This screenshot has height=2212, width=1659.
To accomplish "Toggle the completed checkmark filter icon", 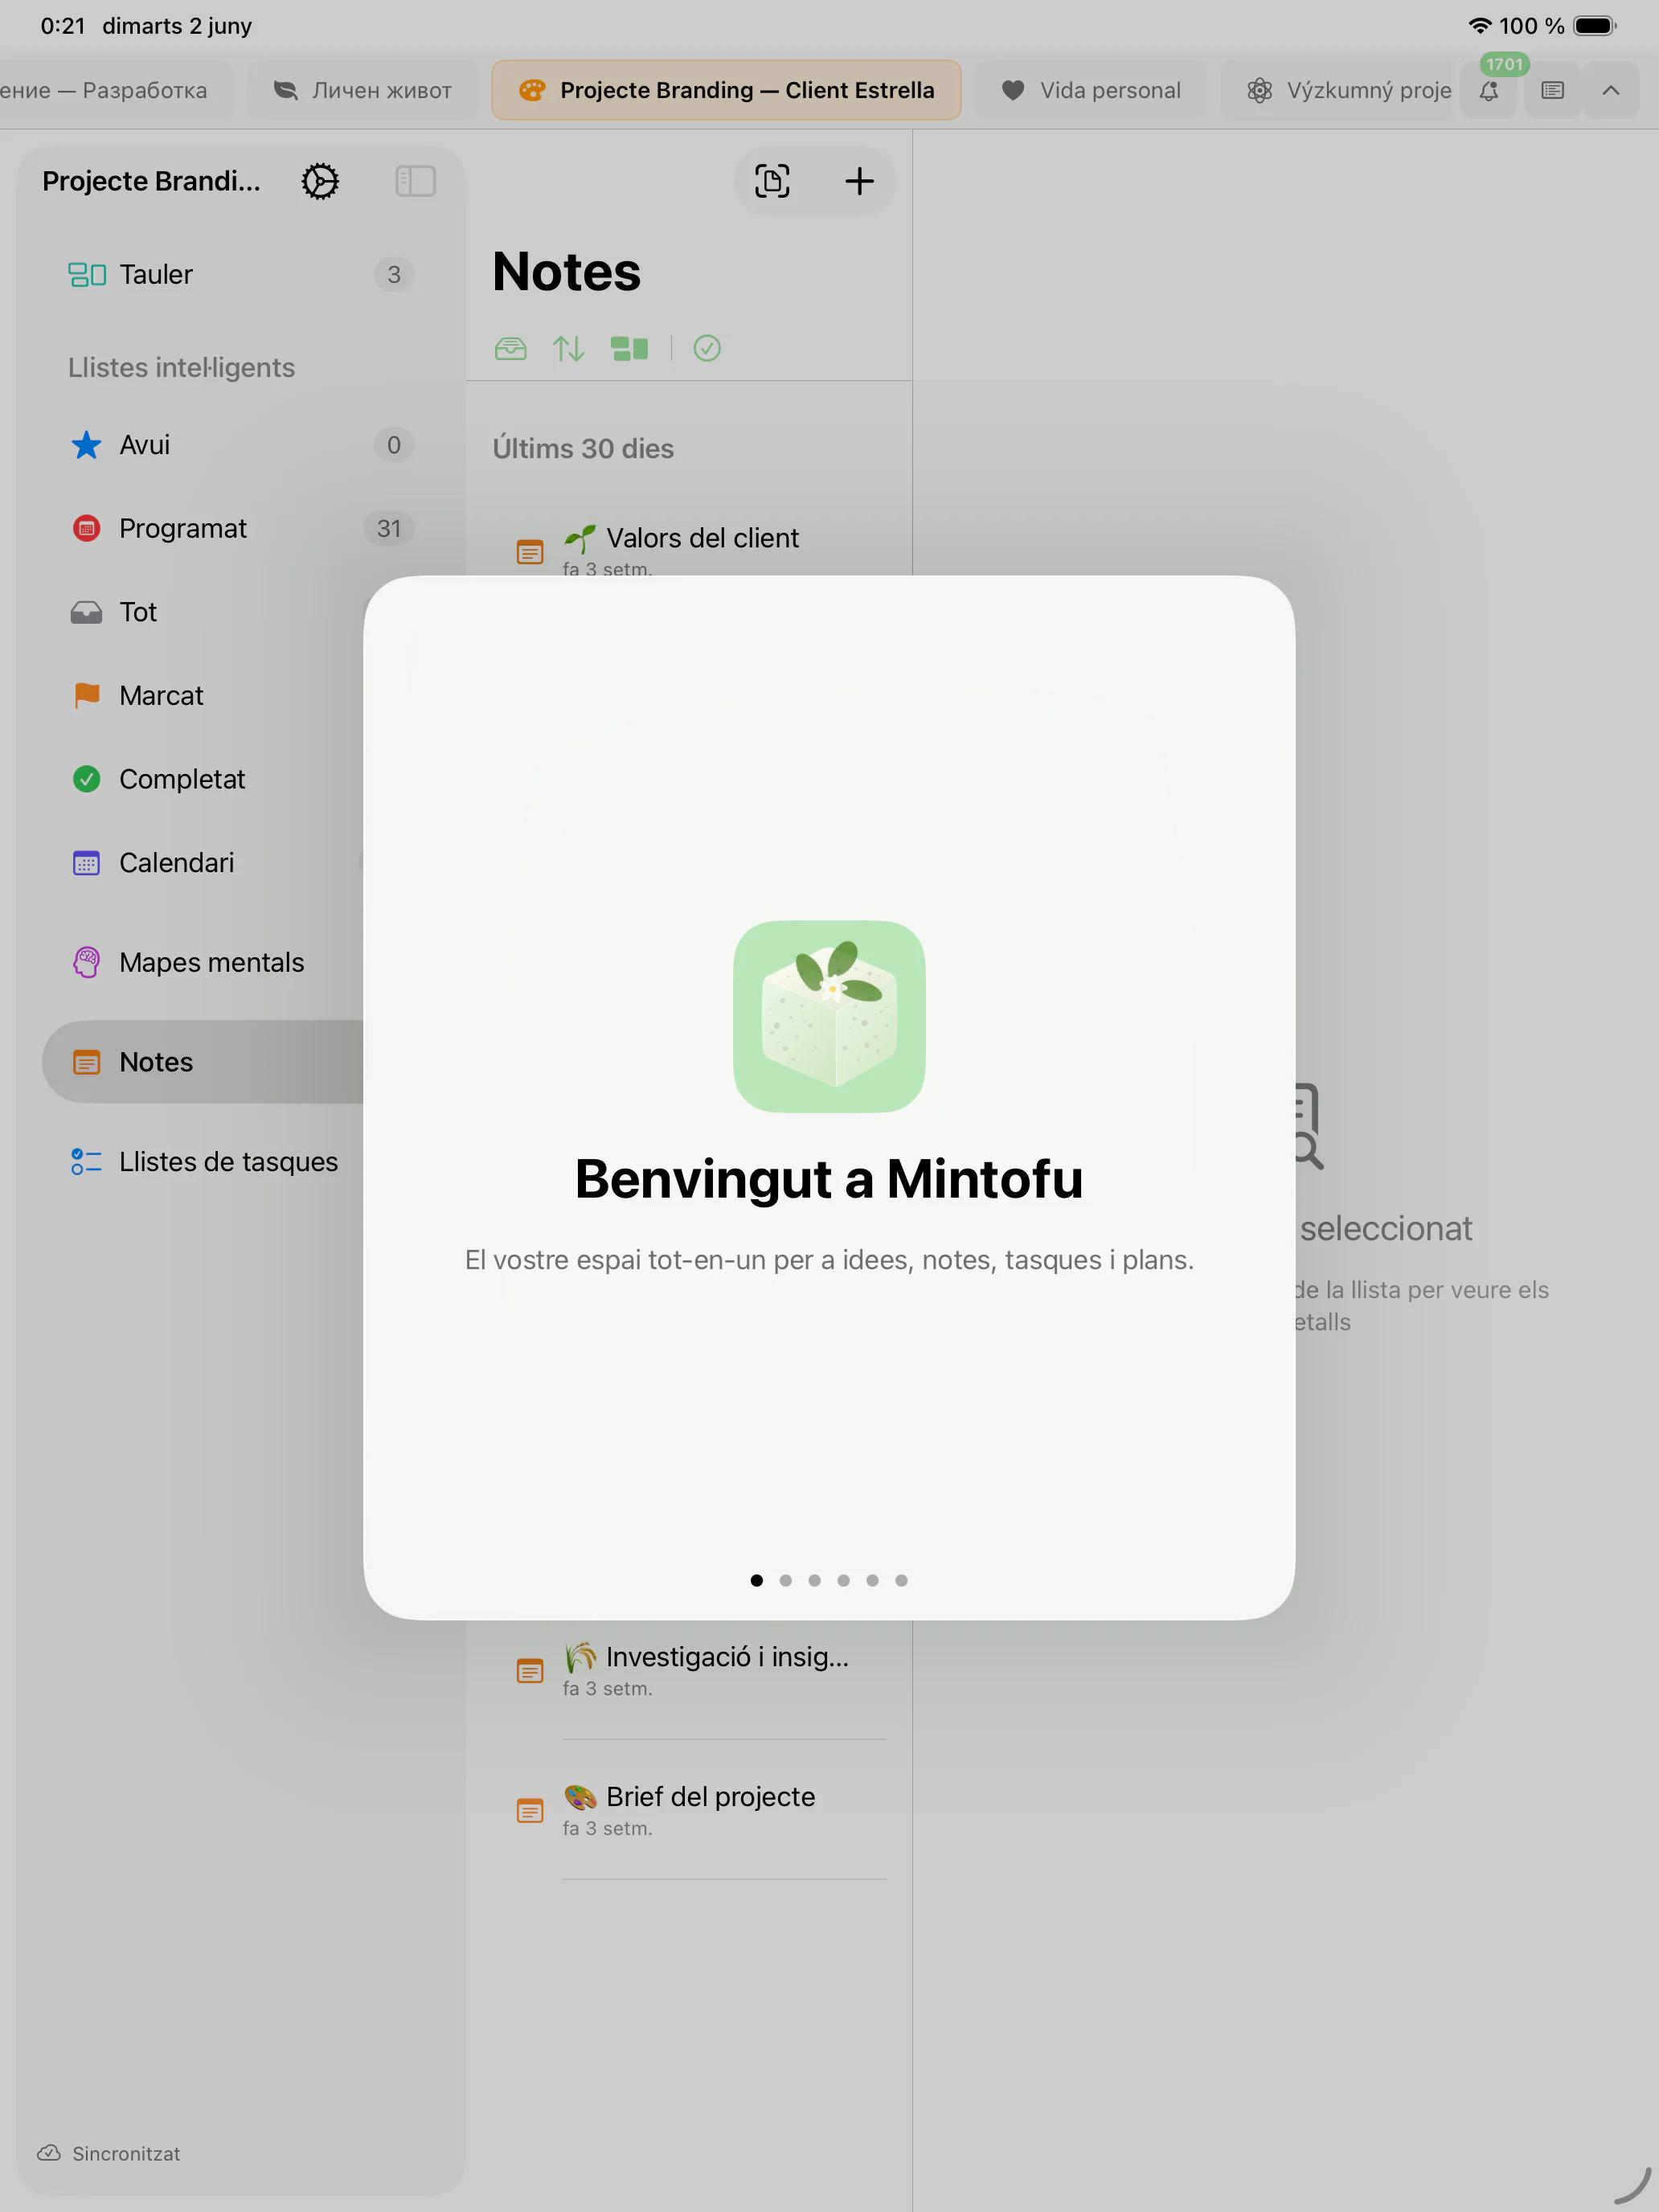I will point(707,348).
